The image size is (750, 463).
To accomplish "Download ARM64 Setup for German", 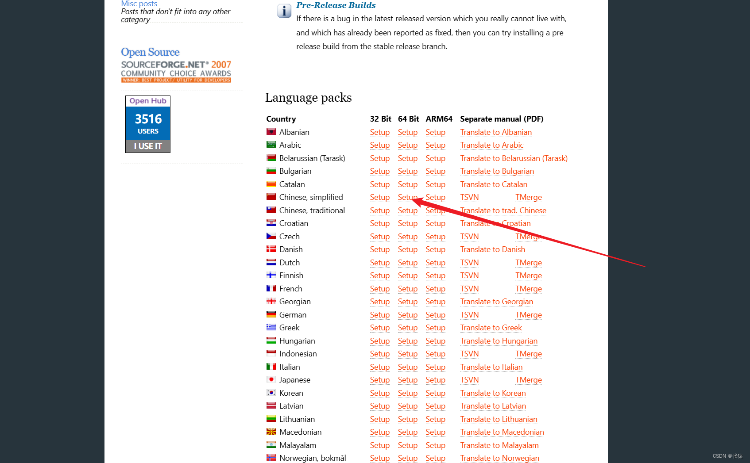I will [435, 315].
